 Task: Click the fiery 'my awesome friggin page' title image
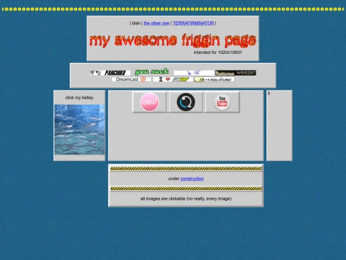[x=173, y=40]
